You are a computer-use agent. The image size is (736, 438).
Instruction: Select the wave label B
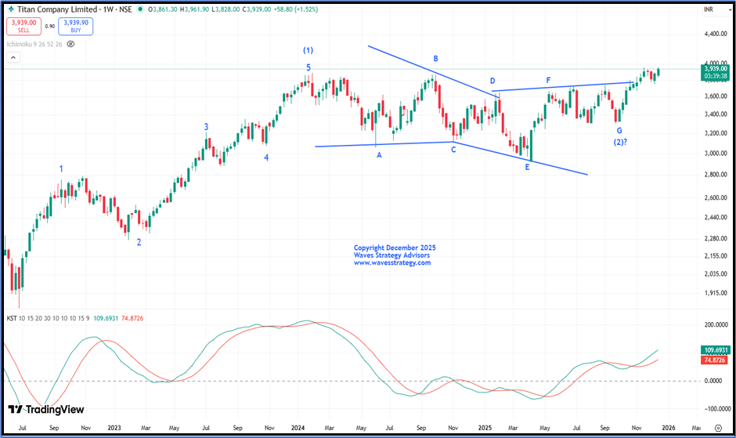coord(435,59)
